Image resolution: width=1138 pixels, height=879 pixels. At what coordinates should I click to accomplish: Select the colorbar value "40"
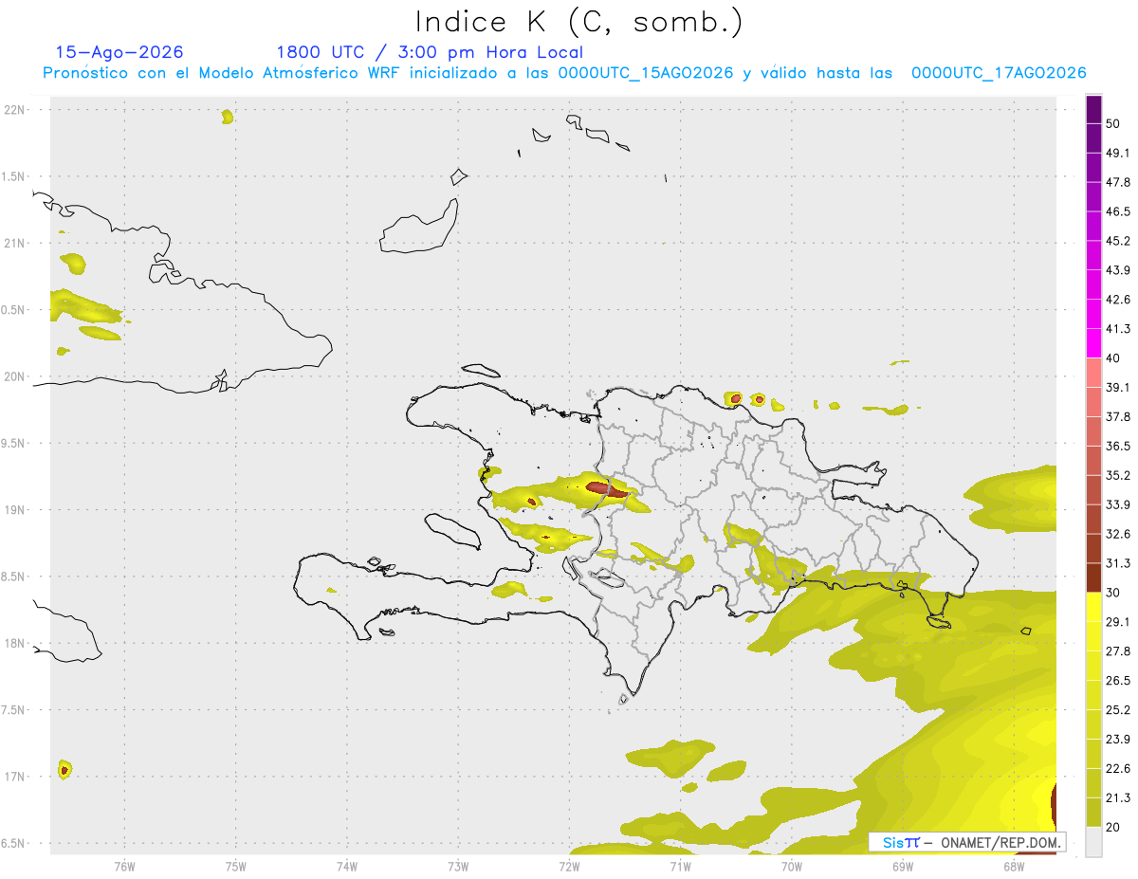(1113, 357)
